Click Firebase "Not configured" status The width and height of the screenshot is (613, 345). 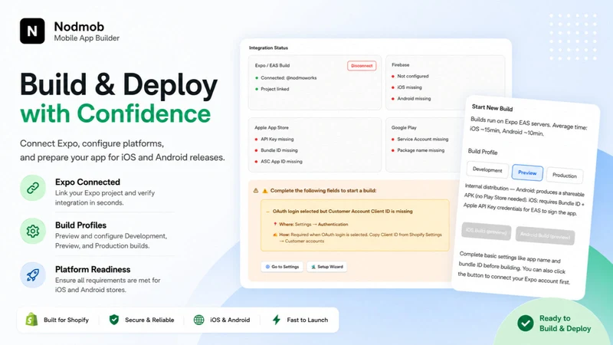(x=413, y=76)
